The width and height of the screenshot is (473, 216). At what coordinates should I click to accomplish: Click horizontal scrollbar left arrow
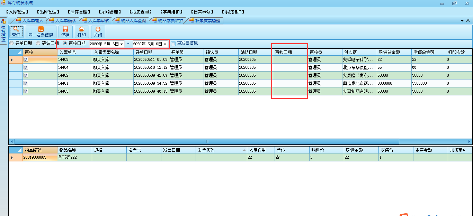pos(11,142)
